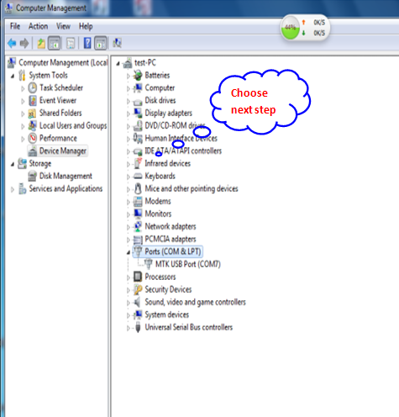Expand the Task Scheduler node arrow
Viewport: 399px width, 417px height.
[23, 88]
